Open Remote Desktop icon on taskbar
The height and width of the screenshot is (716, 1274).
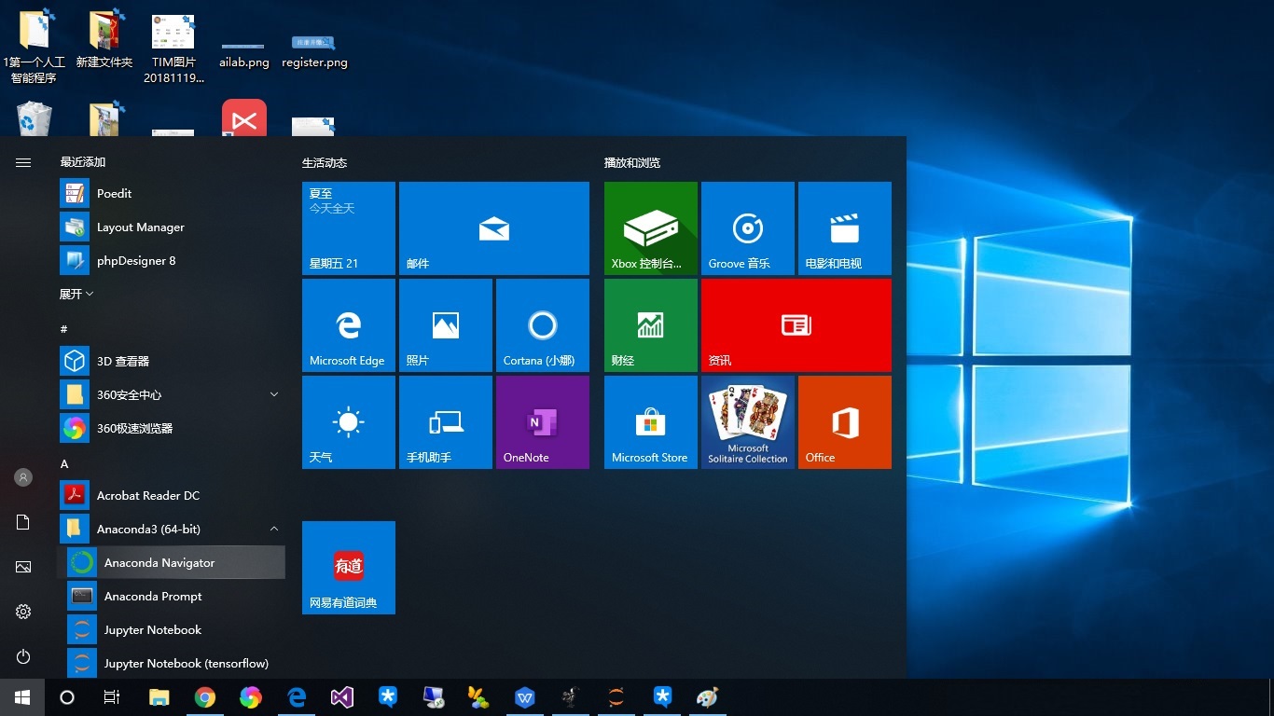[434, 697]
